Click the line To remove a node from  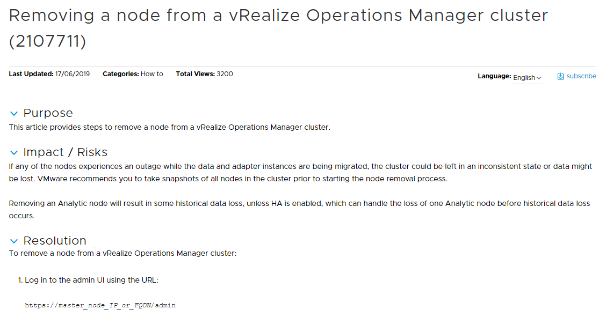click(x=122, y=253)
